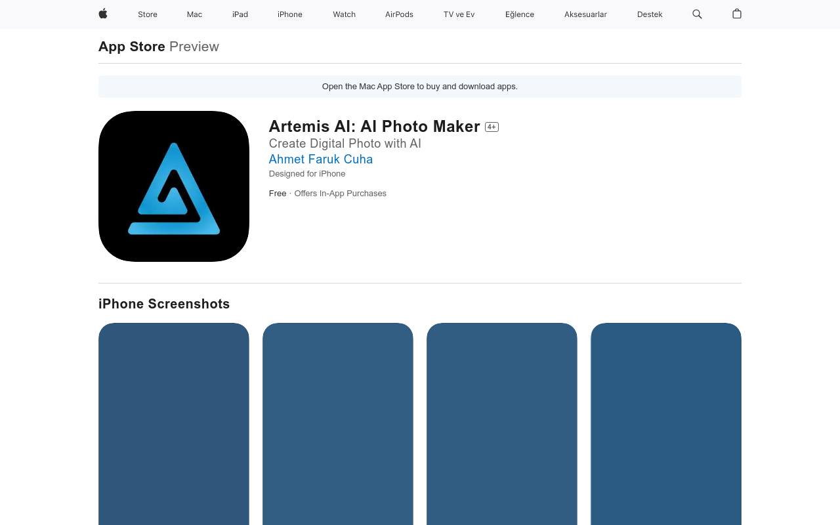Click the Preview label beside App Store

tap(194, 47)
